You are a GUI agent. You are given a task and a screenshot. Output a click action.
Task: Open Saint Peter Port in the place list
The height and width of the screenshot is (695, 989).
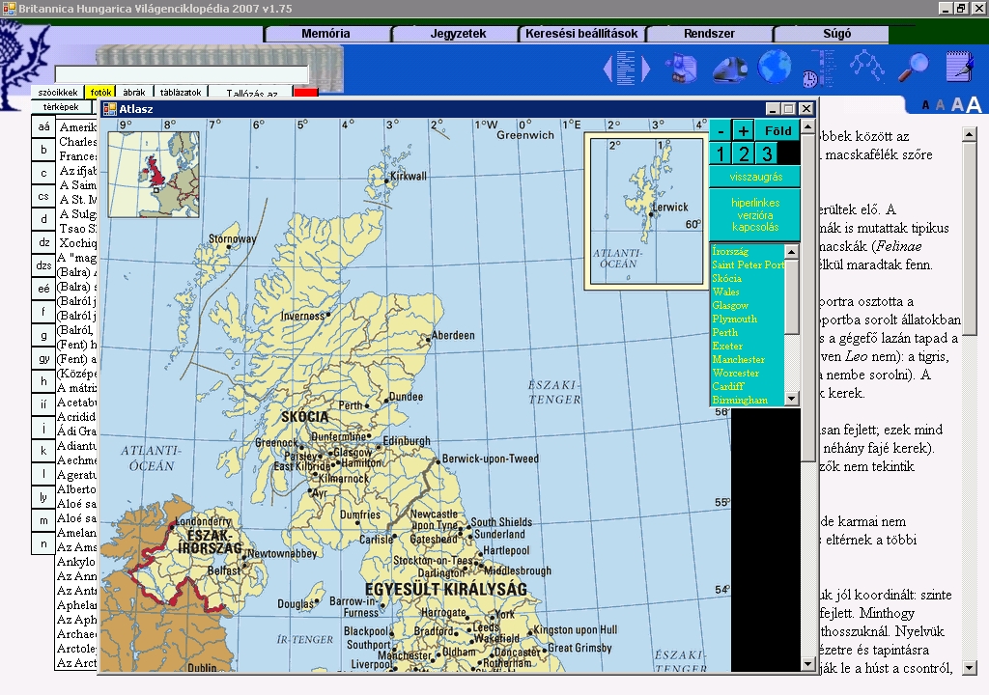[749, 264]
